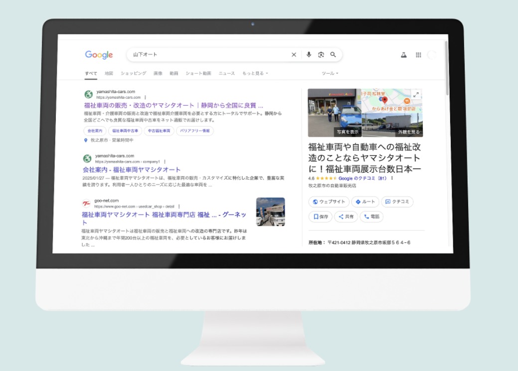
Task: Switch to the 地図 tab
Action: [109, 73]
